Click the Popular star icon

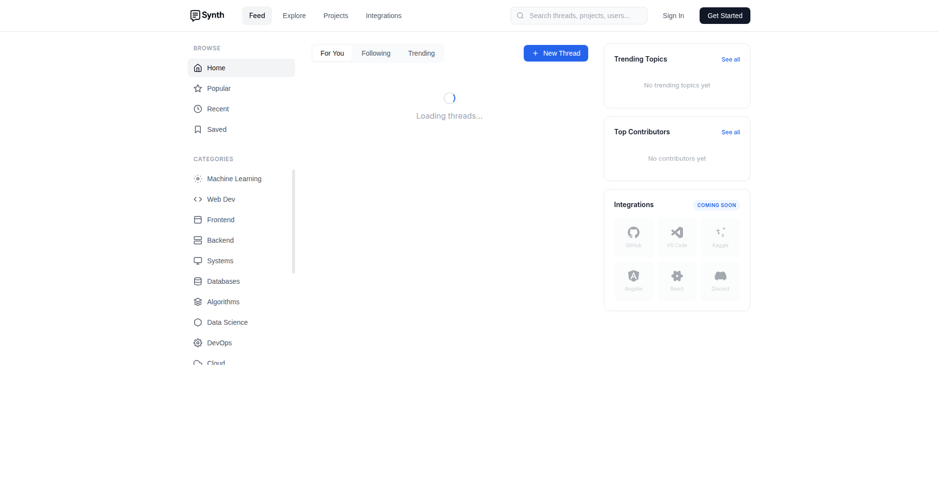tap(198, 88)
